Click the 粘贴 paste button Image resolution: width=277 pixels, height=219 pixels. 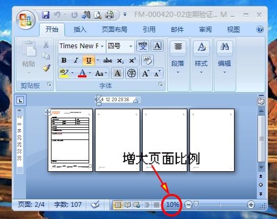click(x=29, y=57)
